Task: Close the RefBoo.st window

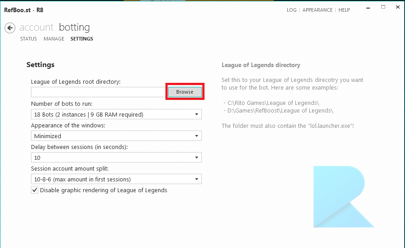Action: tap(398, 7)
